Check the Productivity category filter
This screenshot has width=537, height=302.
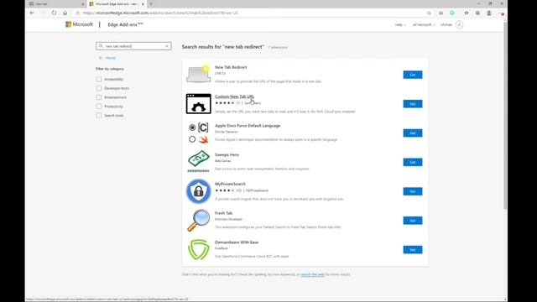click(99, 107)
